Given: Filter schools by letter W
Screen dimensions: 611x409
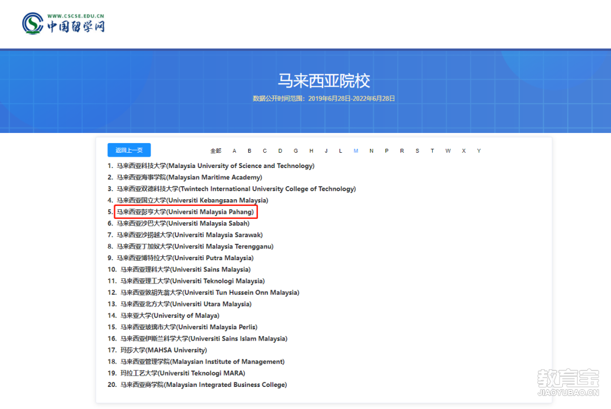Looking at the screenshot, I should [448, 150].
